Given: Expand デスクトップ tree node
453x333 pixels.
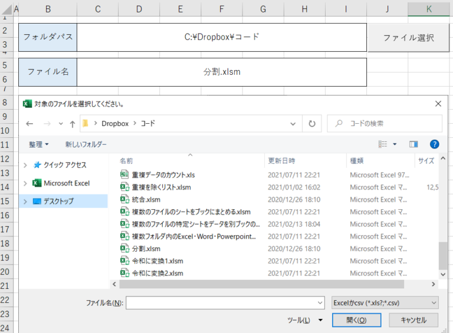Looking at the screenshot, I should point(25,202).
